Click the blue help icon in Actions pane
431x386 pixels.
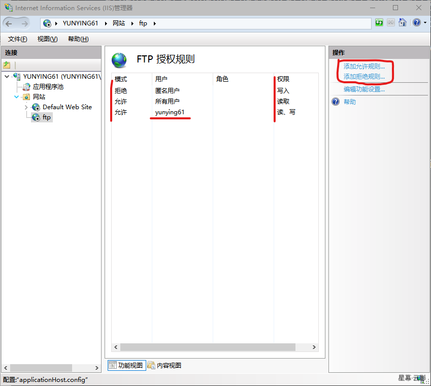tap(336, 102)
